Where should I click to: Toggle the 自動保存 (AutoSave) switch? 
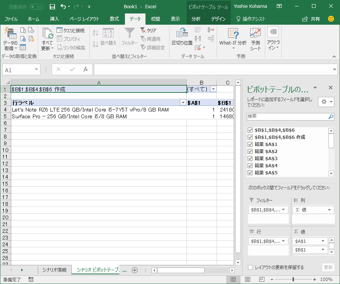tap(36, 7)
